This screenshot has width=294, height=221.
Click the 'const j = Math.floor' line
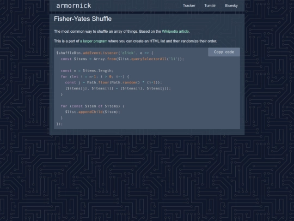click(x=113, y=82)
